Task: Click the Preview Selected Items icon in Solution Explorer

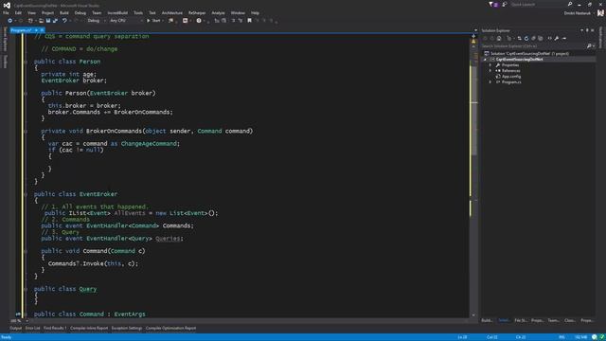Action: point(564,38)
